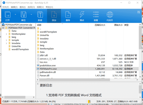Select lang folder icon in the file list
Image resolution: width=143 pixels, height=105 pixels.
coord(38,45)
